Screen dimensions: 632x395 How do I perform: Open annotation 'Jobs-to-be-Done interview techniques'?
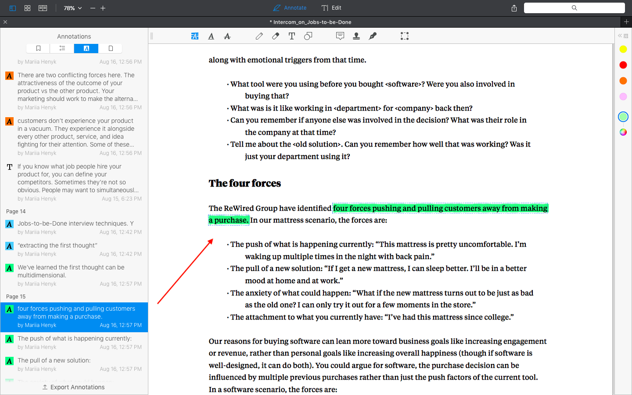pyautogui.click(x=74, y=227)
